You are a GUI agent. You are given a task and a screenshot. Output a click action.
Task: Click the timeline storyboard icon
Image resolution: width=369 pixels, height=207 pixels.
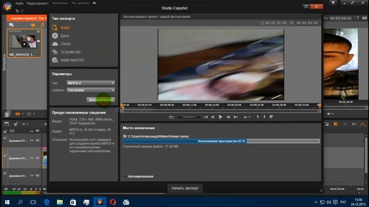point(6,124)
